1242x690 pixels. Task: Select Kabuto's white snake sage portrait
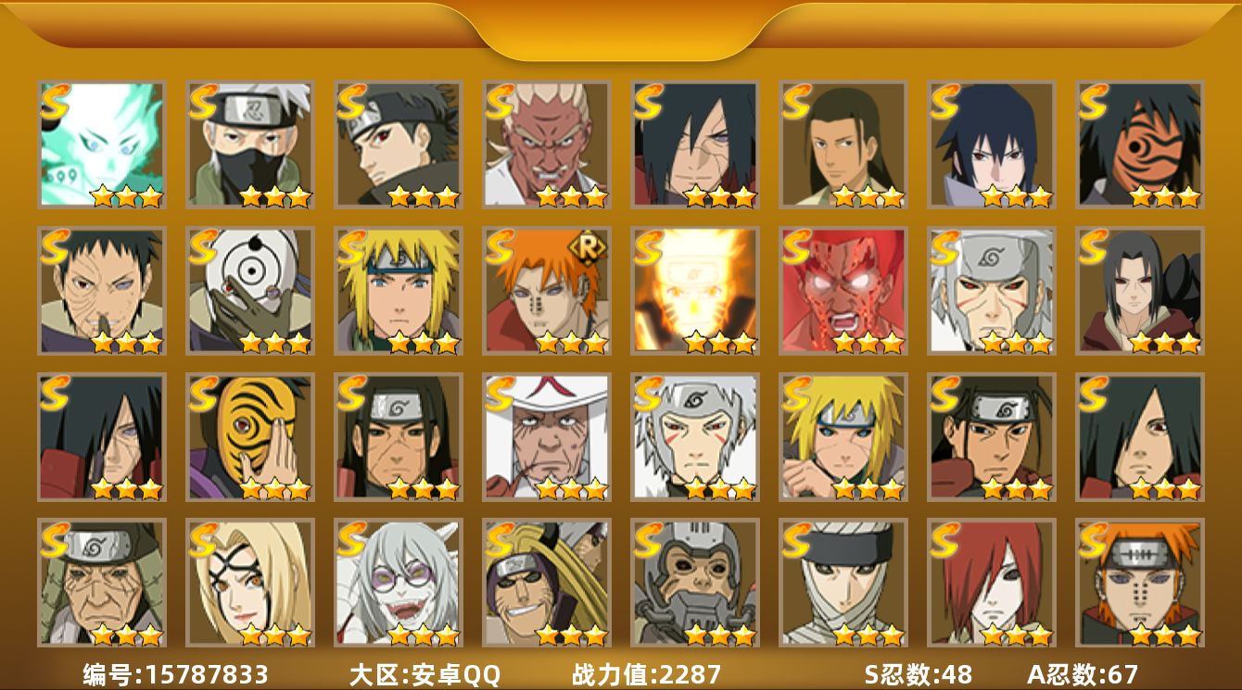click(398, 583)
